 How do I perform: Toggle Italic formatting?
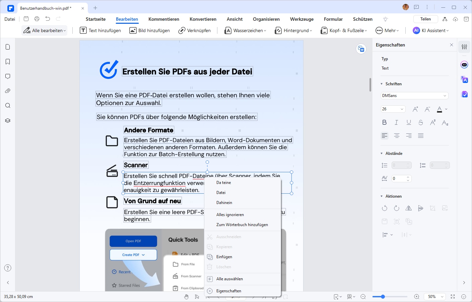(x=397, y=122)
